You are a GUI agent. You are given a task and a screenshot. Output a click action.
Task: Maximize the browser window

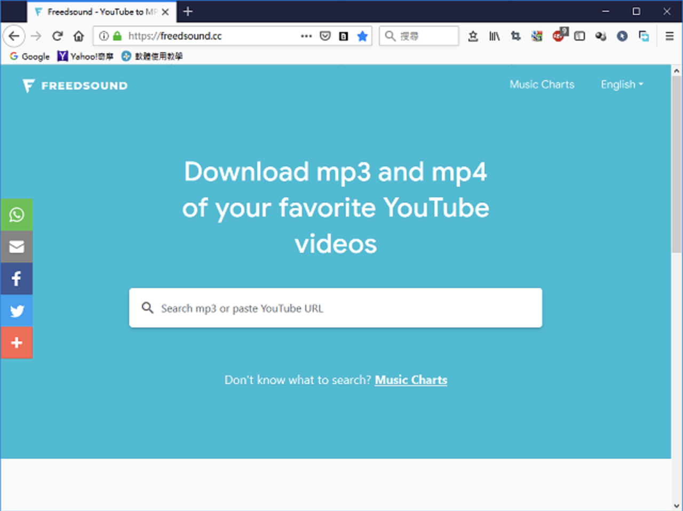click(636, 11)
